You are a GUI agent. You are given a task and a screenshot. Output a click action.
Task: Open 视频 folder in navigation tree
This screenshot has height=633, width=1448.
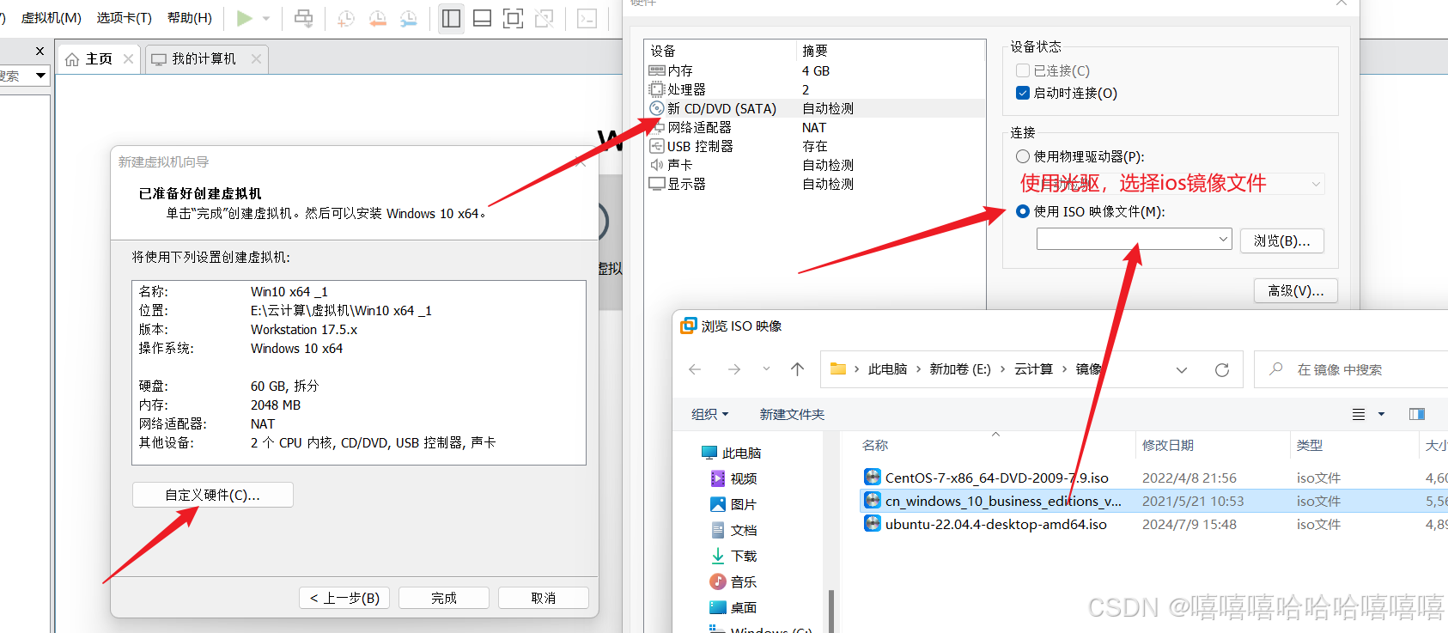(x=743, y=478)
